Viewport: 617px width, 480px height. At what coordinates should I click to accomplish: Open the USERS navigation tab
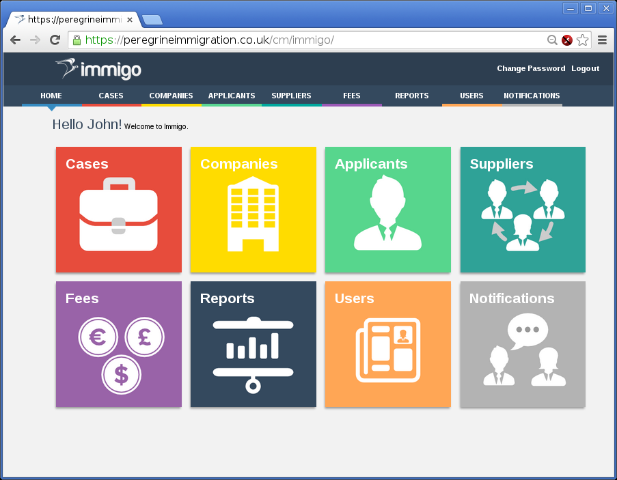(x=471, y=96)
